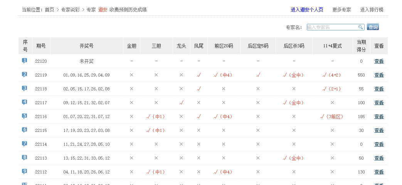Viewport: 402px width, 185px height.
Task: Go to 进入排行榜 ranking page
Action: click(x=372, y=10)
